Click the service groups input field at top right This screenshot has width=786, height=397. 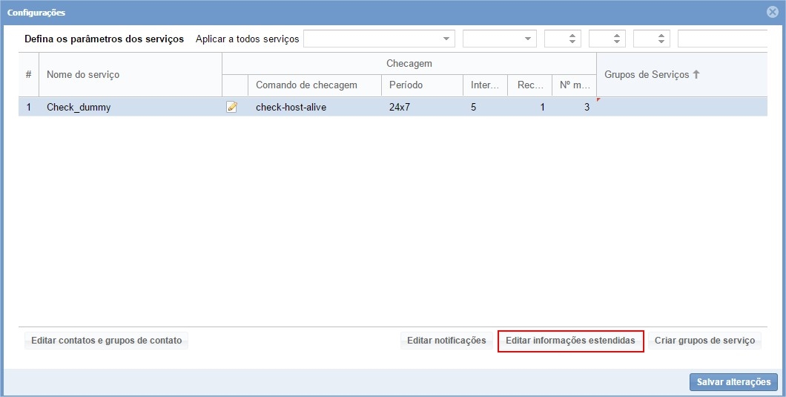pos(721,39)
